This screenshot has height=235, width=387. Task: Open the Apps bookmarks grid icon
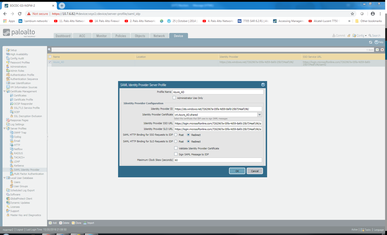5,21
